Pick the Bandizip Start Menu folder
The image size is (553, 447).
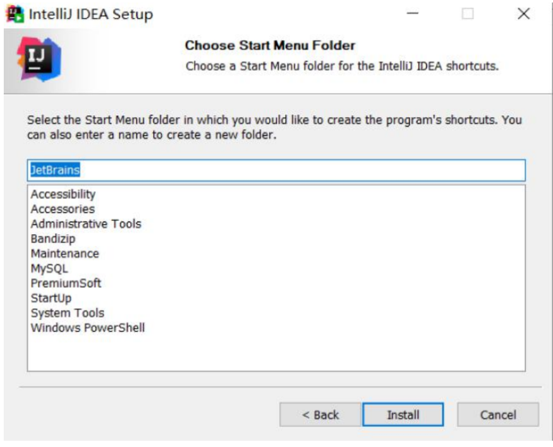pos(53,239)
